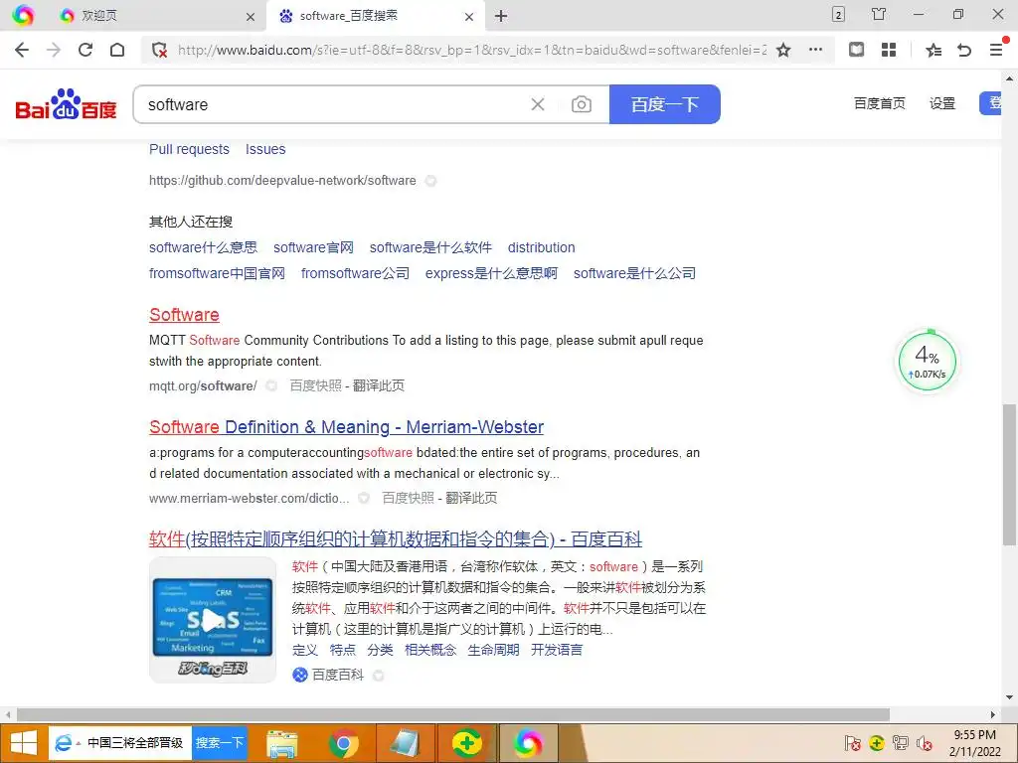Clear the search box with X
1018x763 pixels.
[538, 104]
